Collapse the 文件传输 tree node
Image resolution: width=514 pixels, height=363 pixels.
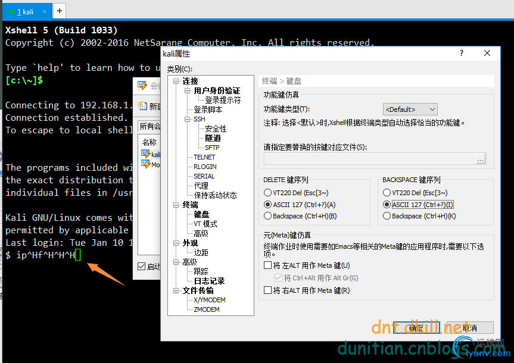click(x=176, y=290)
